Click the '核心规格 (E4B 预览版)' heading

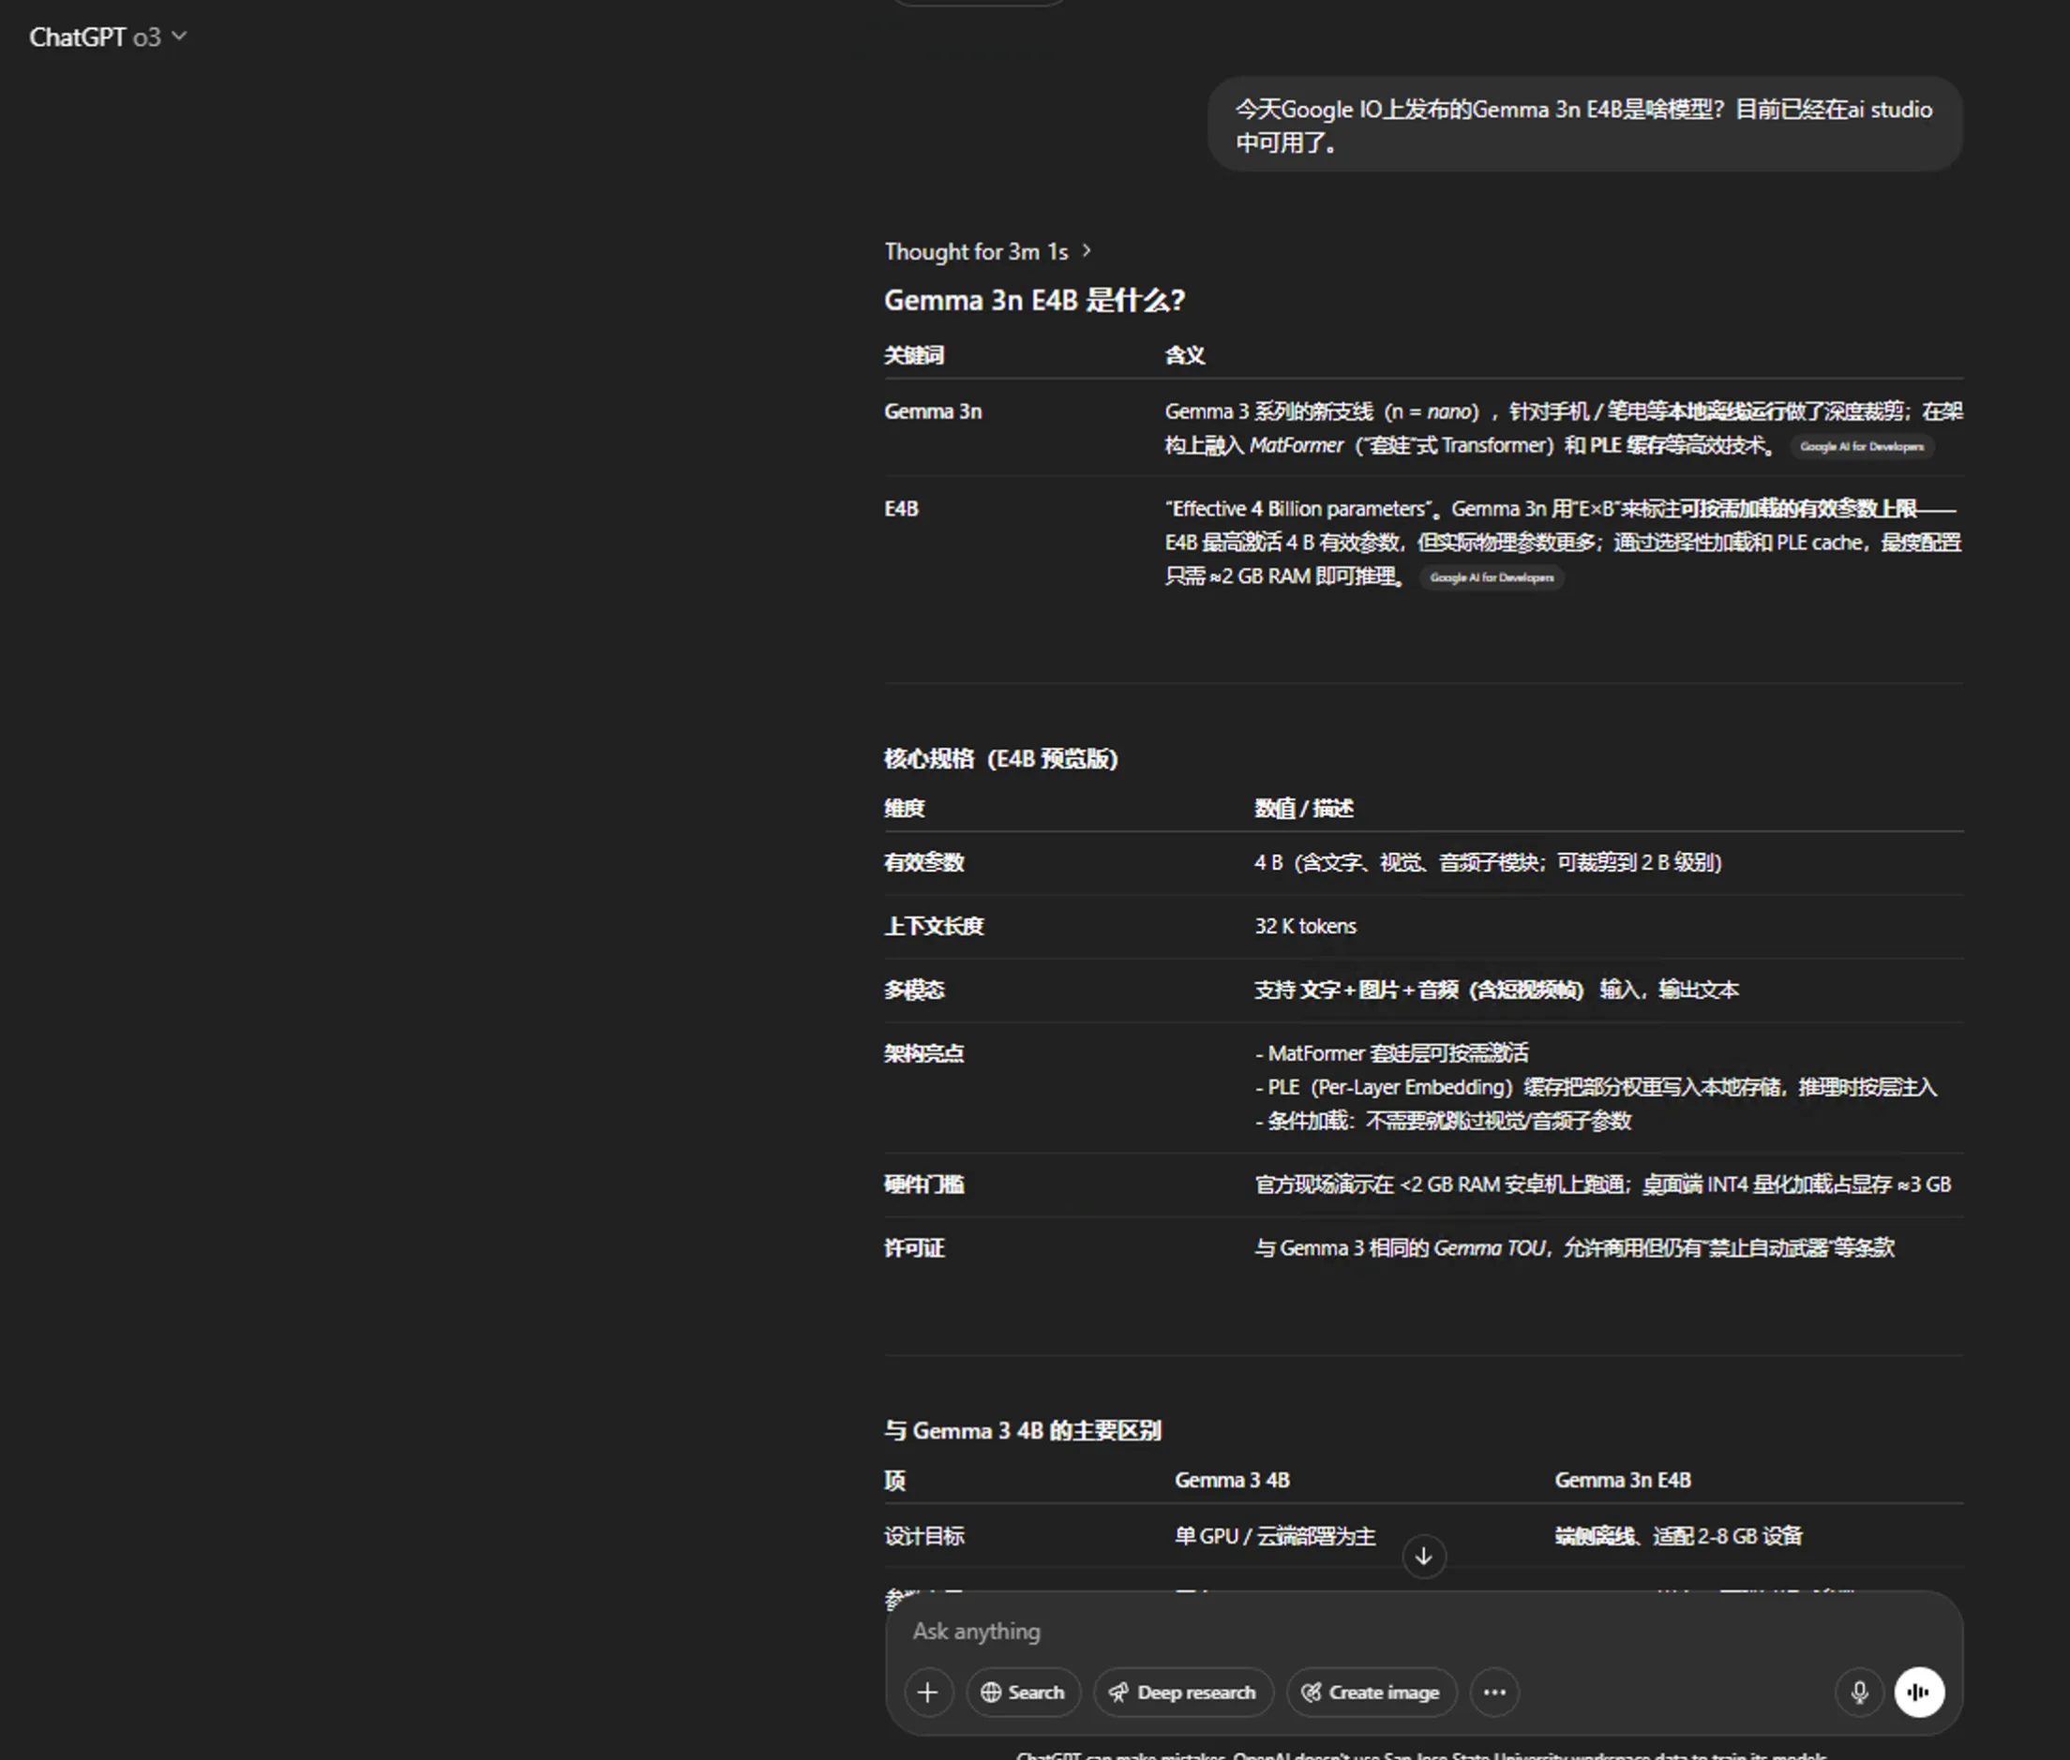[x=1000, y=759]
